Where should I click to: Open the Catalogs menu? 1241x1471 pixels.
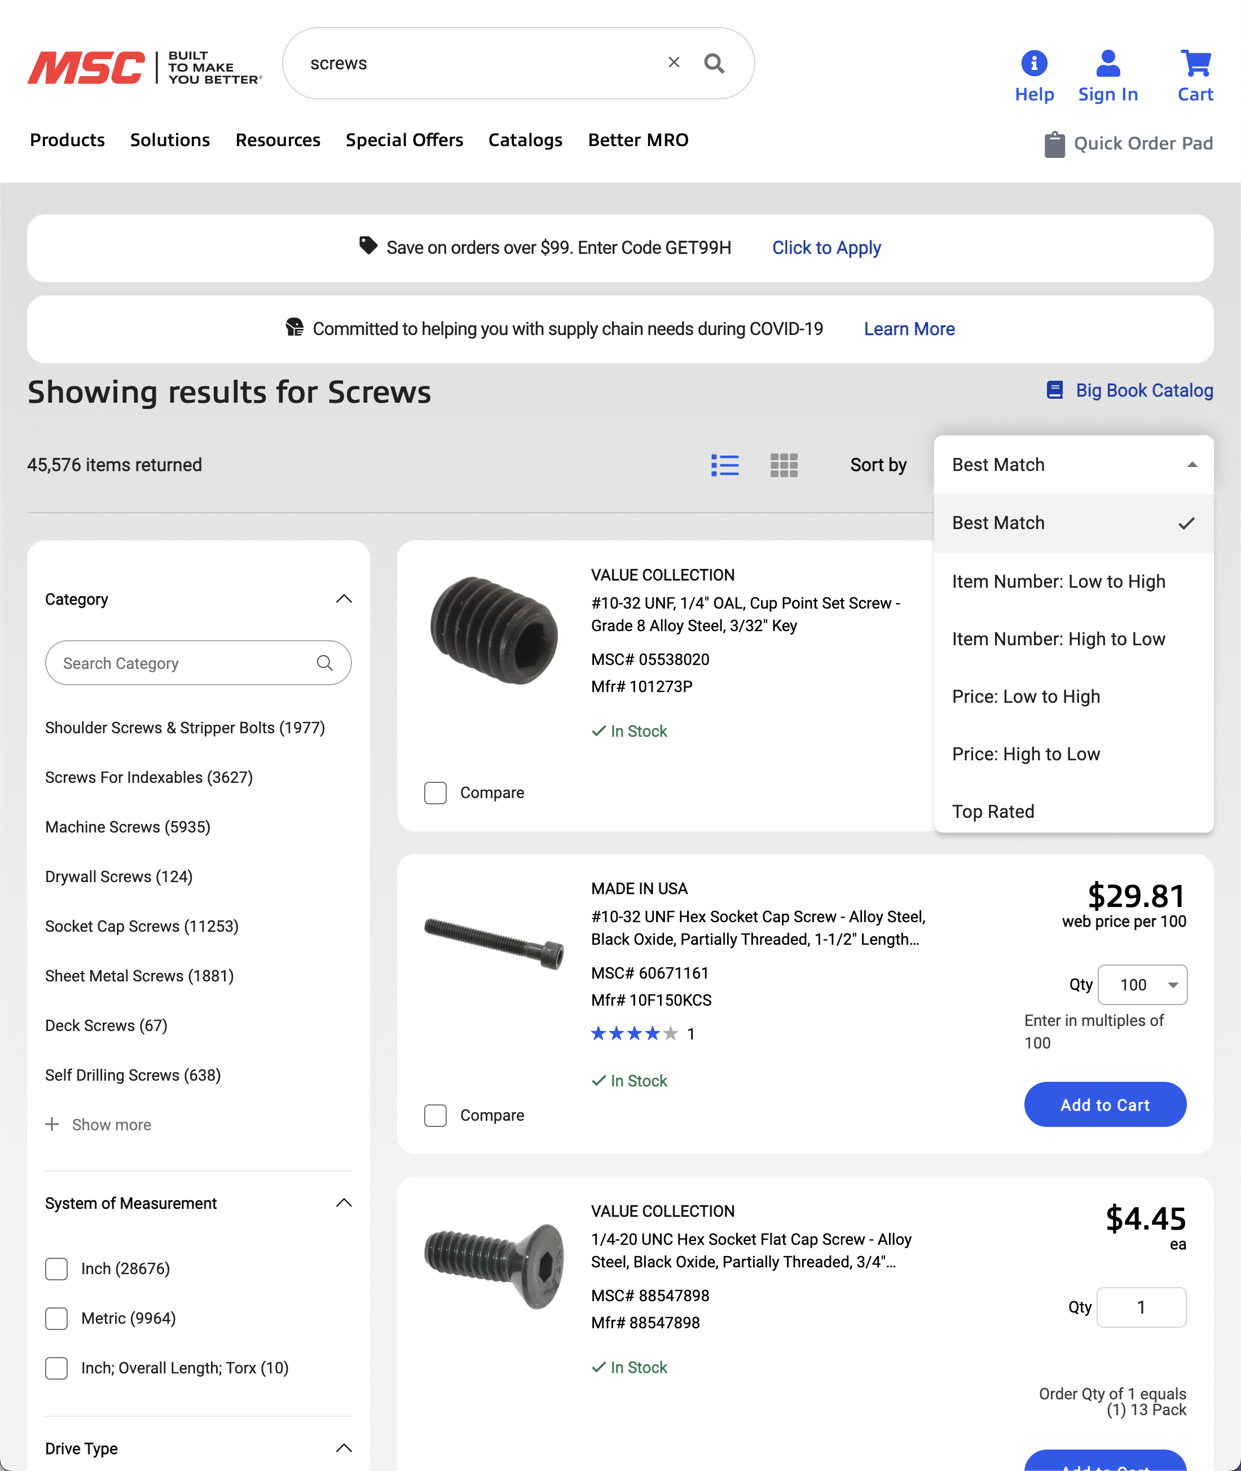(x=525, y=140)
